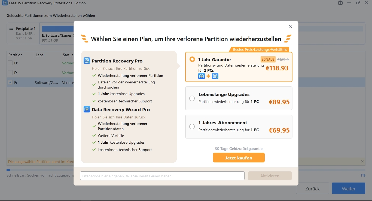
Task: Click the Partition column header
Action: pyautogui.click(x=16, y=55)
